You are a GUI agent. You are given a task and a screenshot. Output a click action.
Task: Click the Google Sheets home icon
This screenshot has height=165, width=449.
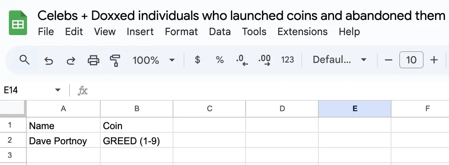click(18, 23)
